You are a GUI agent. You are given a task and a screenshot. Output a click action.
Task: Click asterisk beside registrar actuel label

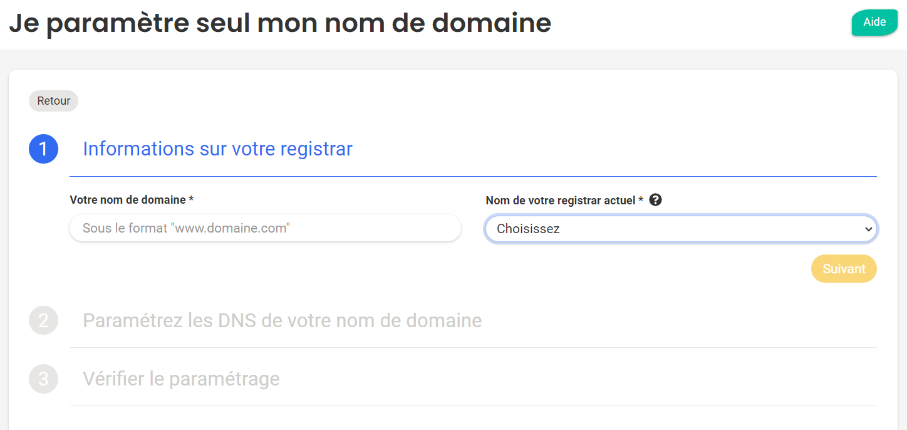[641, 199]
